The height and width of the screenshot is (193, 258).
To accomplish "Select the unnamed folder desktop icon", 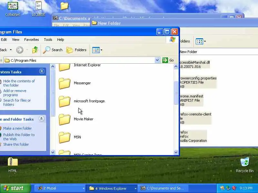I will coord(64,6).
